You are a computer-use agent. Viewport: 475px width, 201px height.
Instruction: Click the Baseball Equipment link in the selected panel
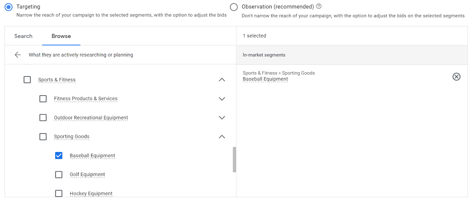[x=265, y=79]
